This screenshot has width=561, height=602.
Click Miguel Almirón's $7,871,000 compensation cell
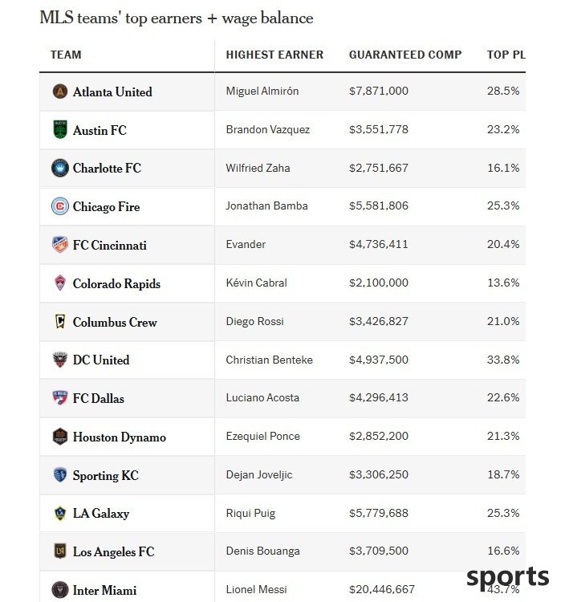pyautogui.click(x=379, y=91)
